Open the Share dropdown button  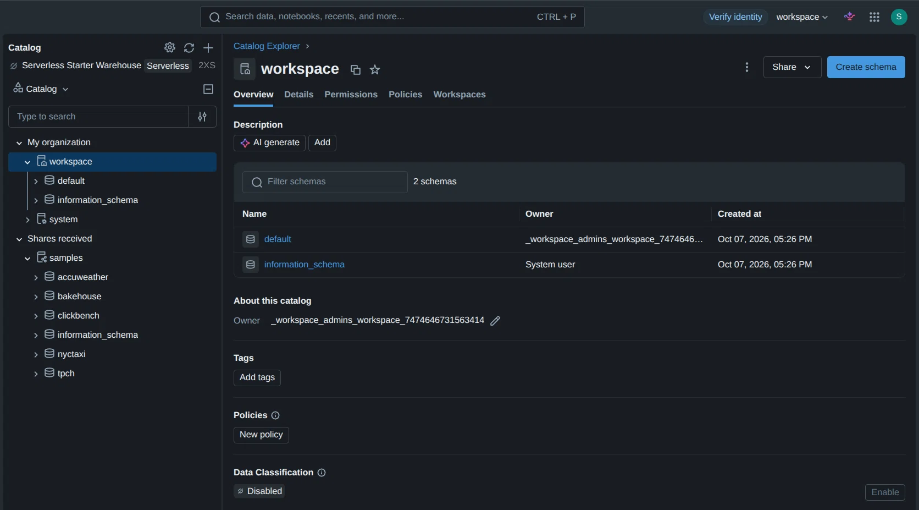792,67
